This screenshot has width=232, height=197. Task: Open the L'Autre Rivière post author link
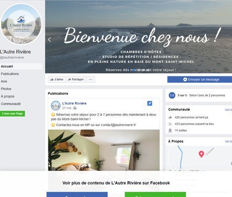pos(75,103)
